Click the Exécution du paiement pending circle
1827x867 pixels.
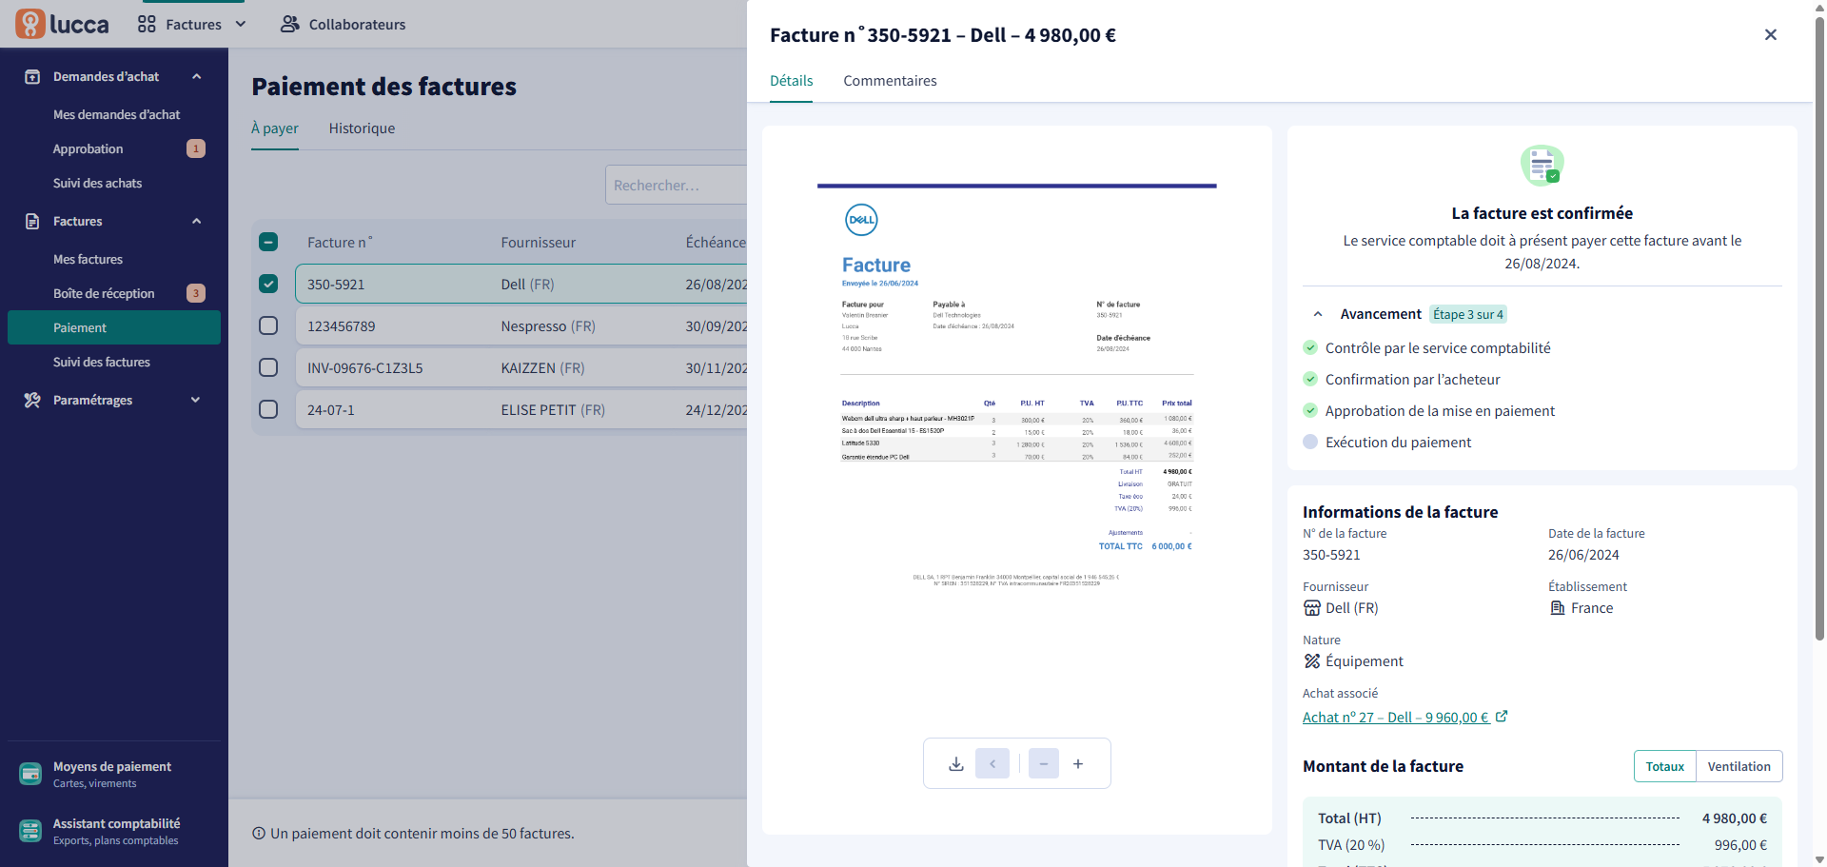1310,442
